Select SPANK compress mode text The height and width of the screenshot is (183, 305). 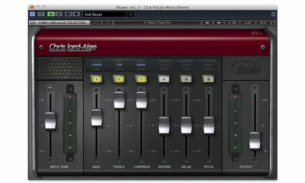[141, 65]
